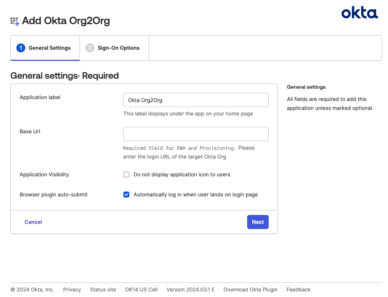Click the step 2 circle badge
Image resolution: width=388 pixels, height=297 pixels.
coord(90,48)
